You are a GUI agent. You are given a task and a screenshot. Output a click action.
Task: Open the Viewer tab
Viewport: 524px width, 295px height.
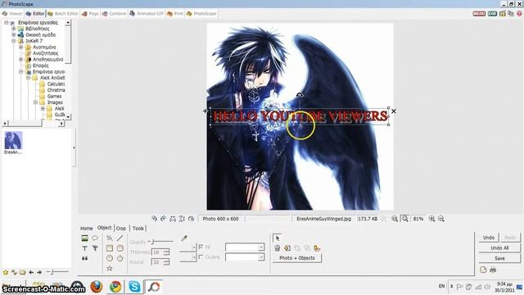click(x=12, y=14)
